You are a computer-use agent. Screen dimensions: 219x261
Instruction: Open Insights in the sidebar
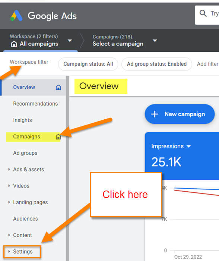(22, 120)
